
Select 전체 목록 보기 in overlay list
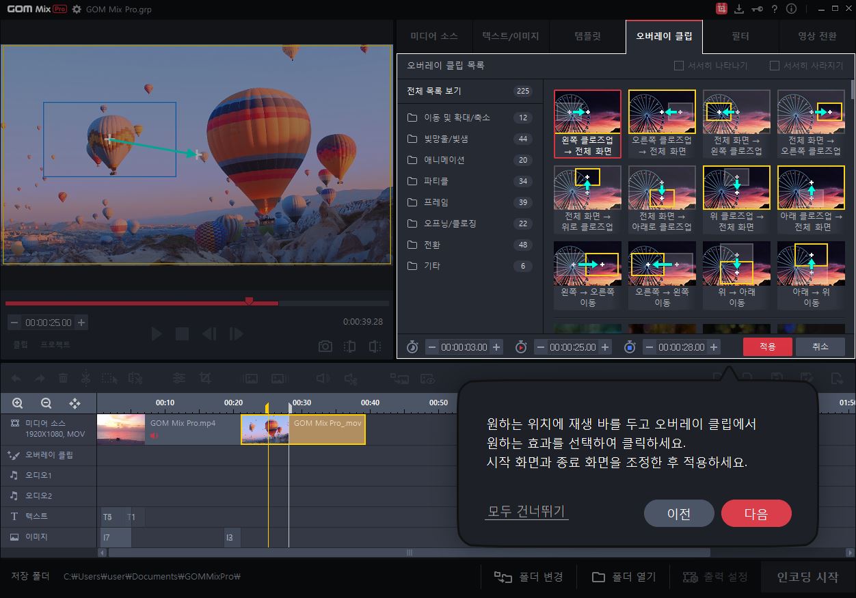(x=469, y=91)
